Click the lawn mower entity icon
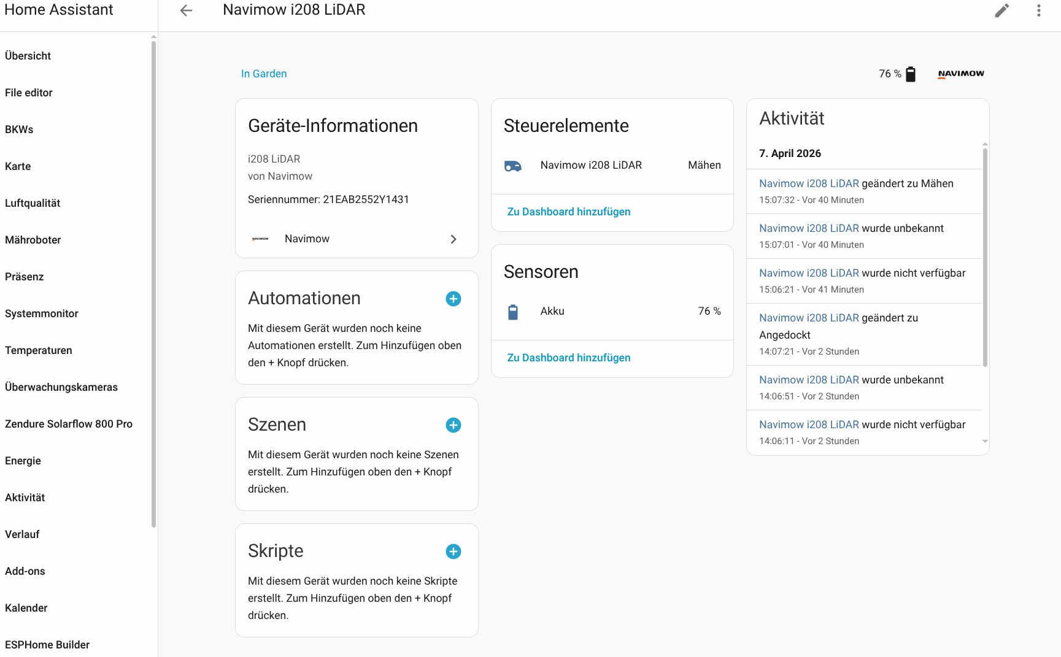Image resolution: width=1061 pixels, height=657 pixels. pyautogui.click(x=513, y=166)
